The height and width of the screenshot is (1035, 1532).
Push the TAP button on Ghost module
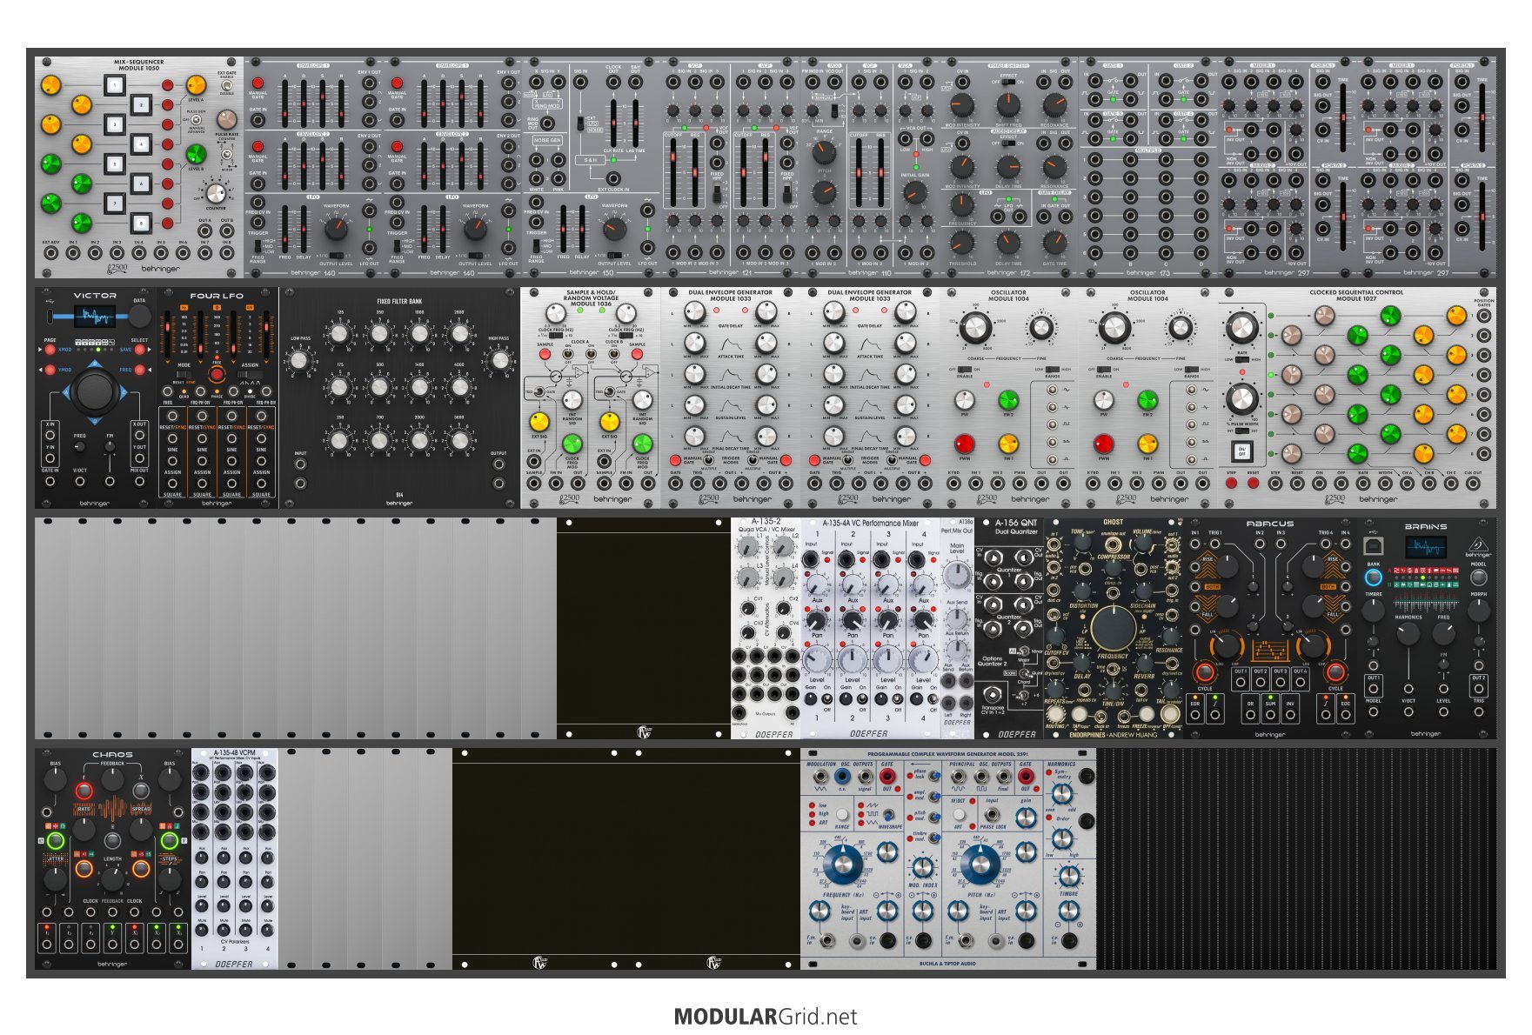[1079, 714]
